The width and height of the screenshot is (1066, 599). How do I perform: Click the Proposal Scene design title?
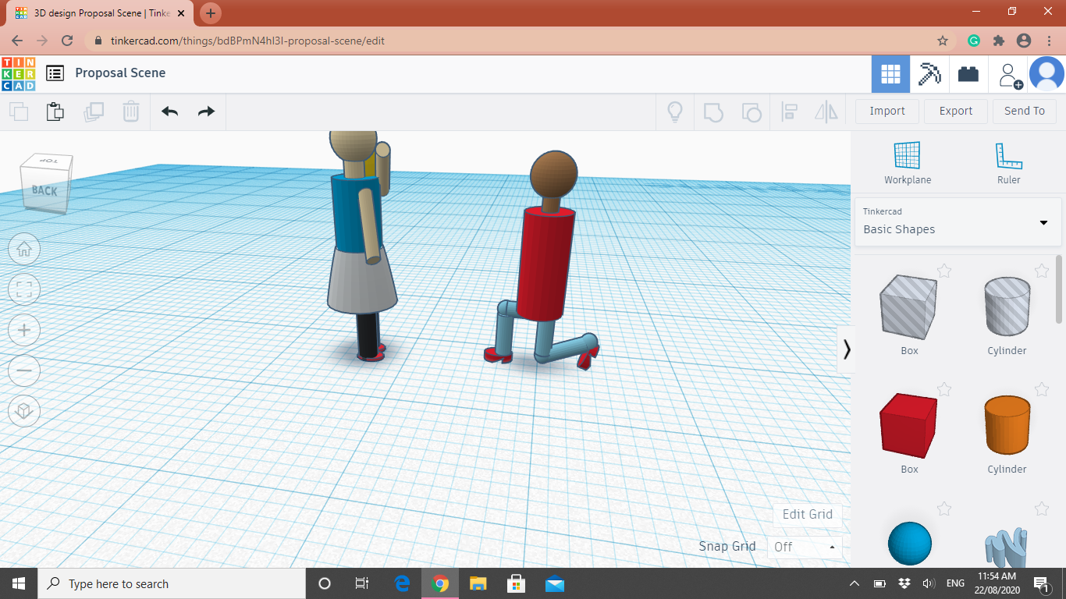point(120,73)
